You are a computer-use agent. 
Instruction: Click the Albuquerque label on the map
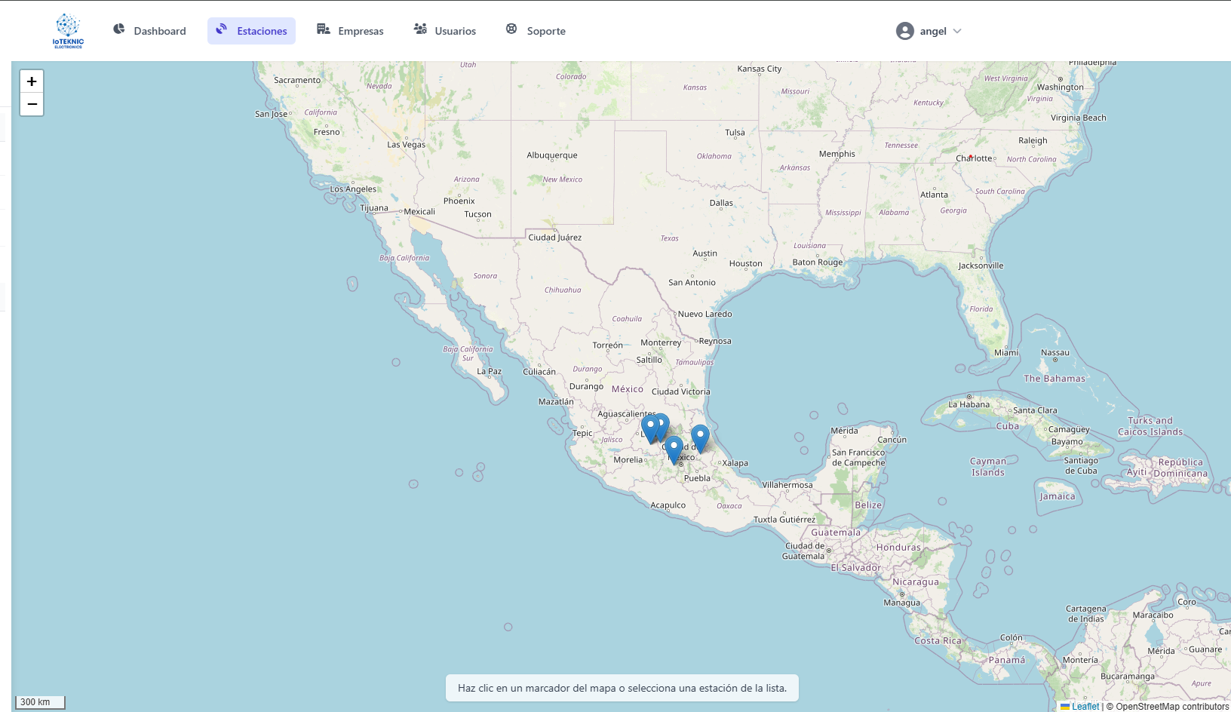coord(552,155)
